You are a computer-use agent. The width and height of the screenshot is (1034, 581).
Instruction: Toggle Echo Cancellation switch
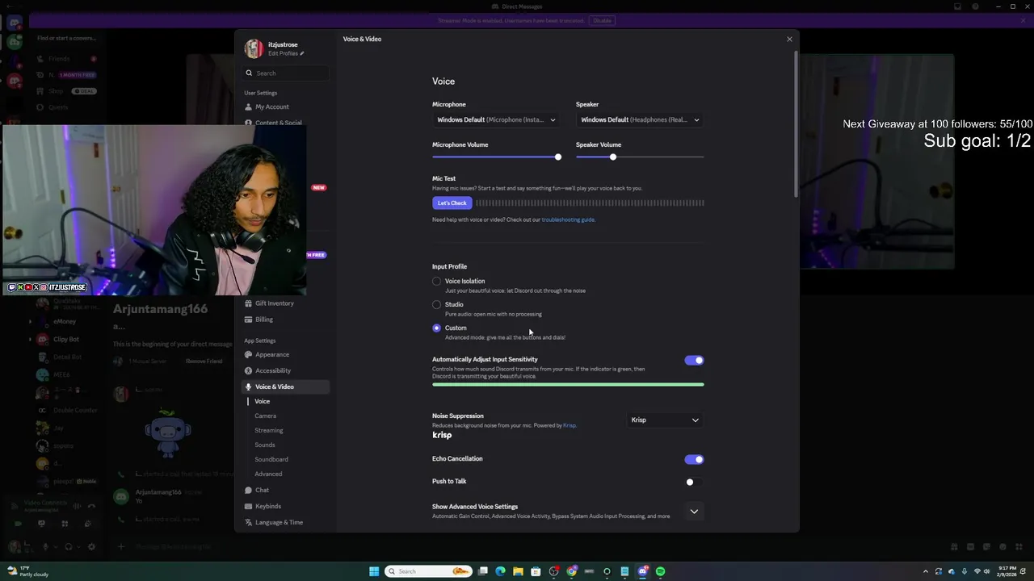coord(694,459)
